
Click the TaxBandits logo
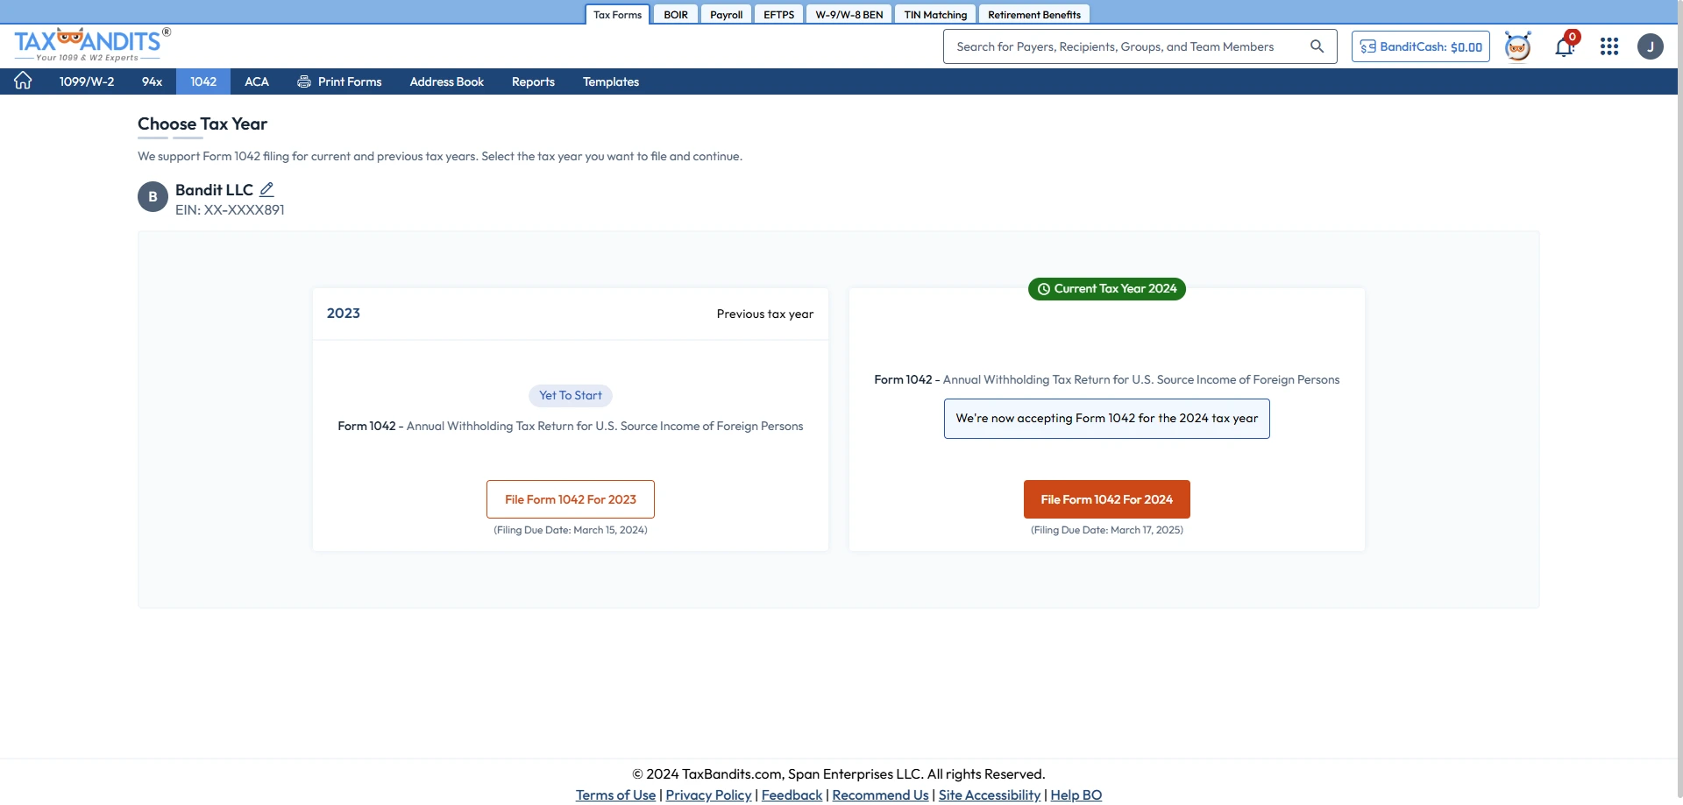click(92, 45)
